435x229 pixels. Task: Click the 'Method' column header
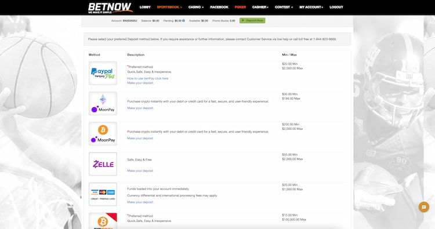coord(95,55)
